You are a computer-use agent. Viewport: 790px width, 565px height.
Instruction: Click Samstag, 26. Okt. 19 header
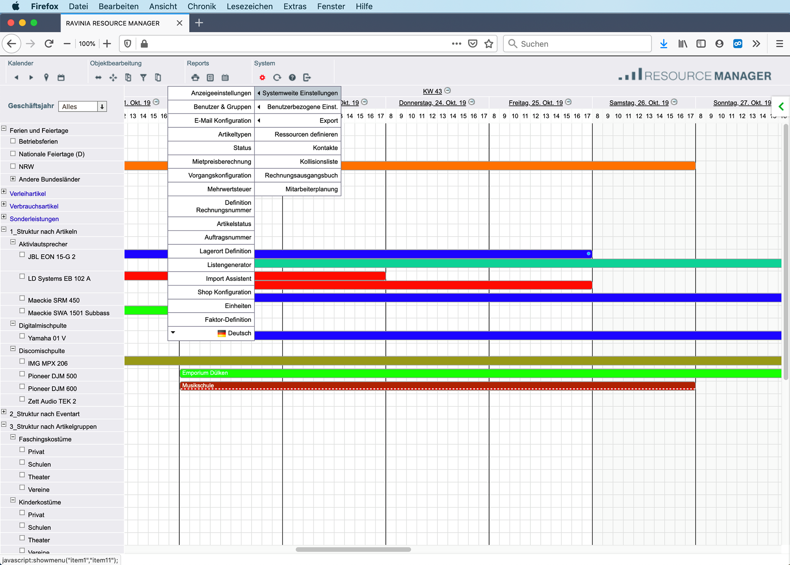coord(639,103)
